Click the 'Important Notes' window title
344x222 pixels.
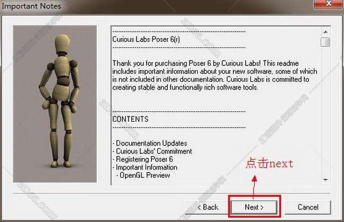[x=31, y=6]
